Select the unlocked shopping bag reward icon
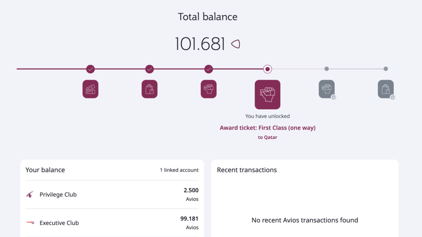The height and width of the screenshot is (237, 422). click(150, 89)
